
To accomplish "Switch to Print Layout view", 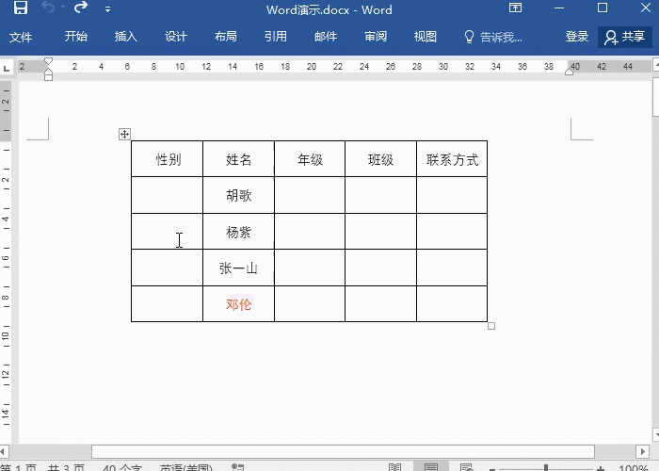I will [431, 467].
